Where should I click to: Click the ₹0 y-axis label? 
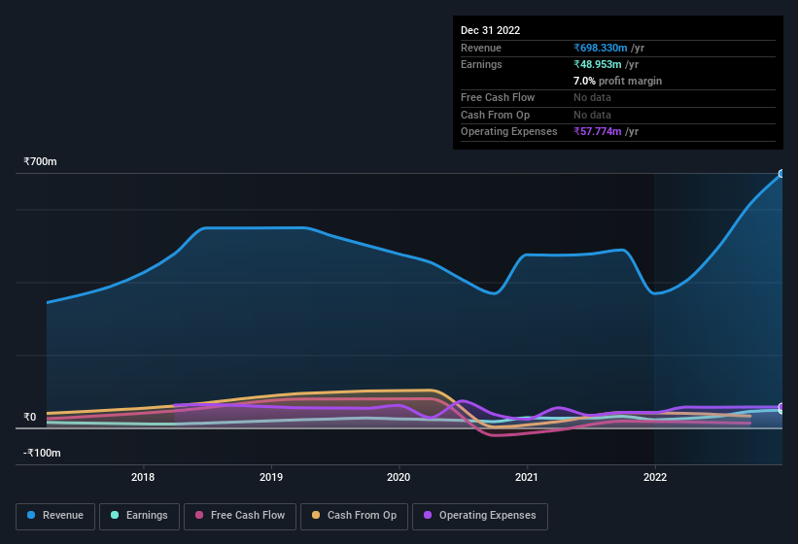coord(30,418)
